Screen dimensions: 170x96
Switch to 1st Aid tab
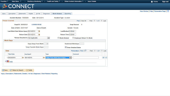click(38, 14)
